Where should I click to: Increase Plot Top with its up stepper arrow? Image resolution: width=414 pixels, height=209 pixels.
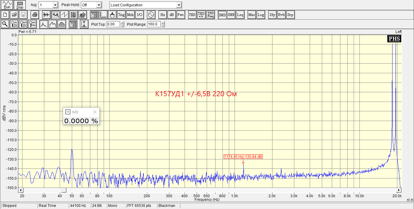pyautogui.click(x=122, y=23)
